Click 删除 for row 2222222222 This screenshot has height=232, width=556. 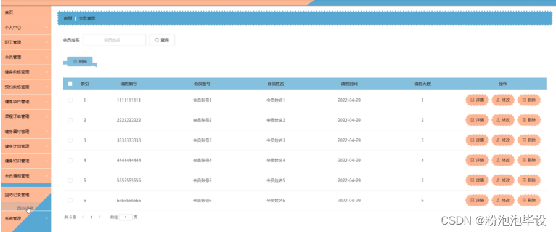(x=529, y=121)
